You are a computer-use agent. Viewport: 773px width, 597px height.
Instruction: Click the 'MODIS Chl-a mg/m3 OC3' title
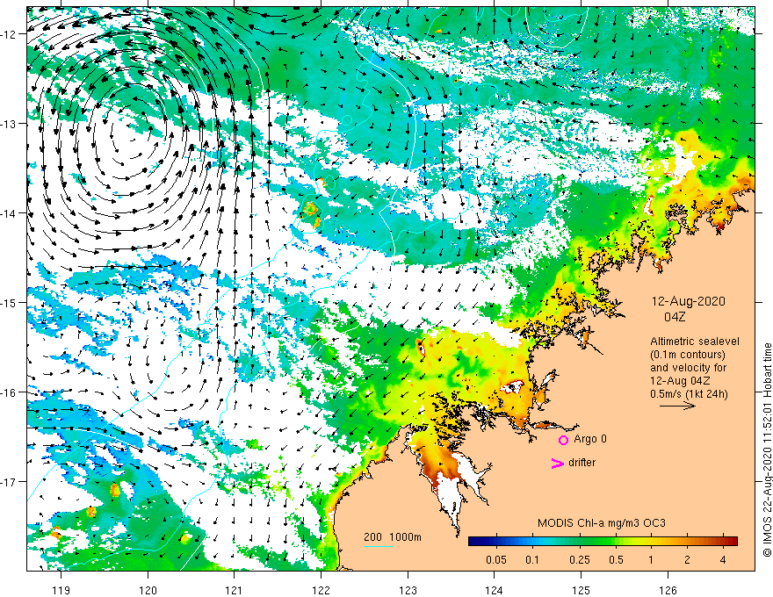click(601, 523)
